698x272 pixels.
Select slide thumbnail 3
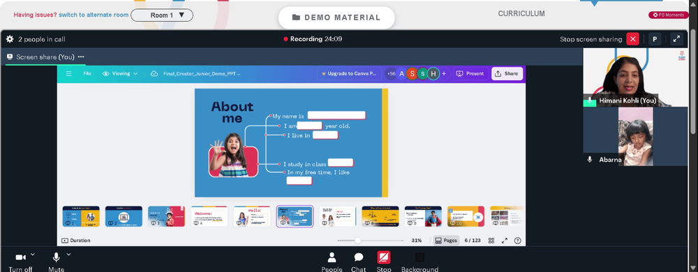pyautogui.click(x=167, y=216)
